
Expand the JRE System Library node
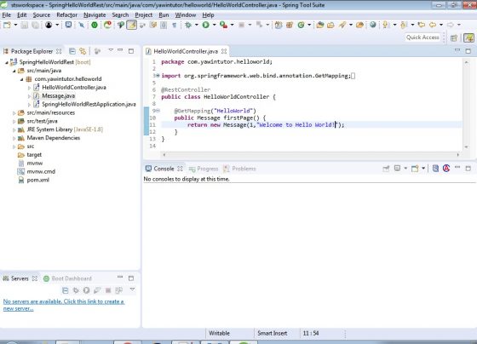point(14,130)
